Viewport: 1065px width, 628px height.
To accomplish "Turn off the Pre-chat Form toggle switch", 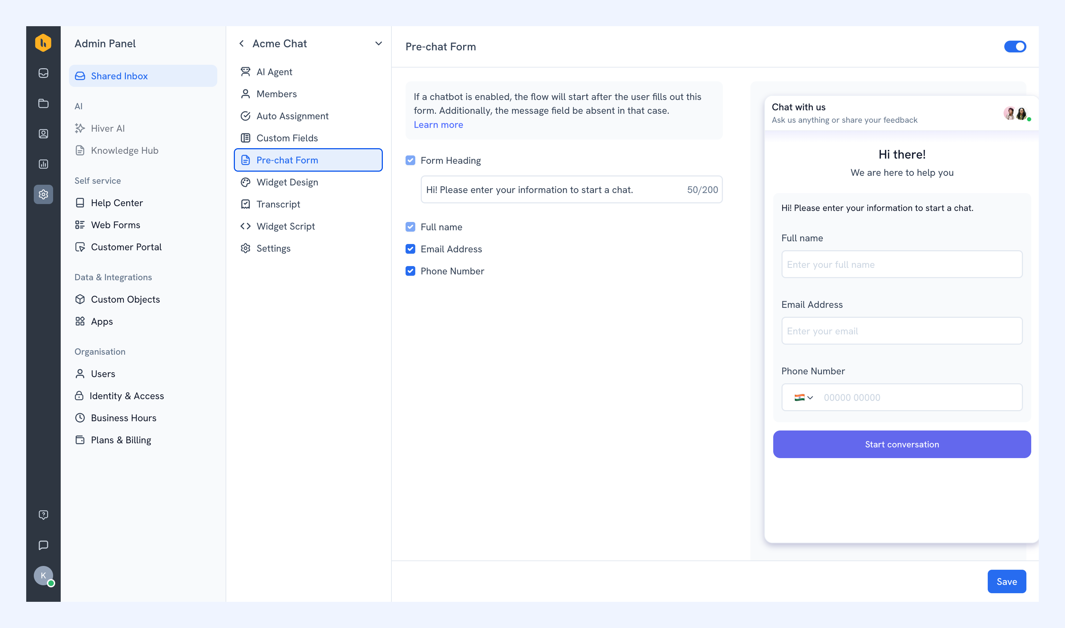I will point(1015,47).
